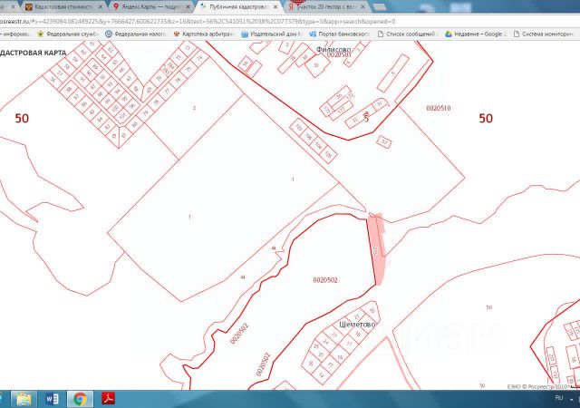Open the Недавние – Google Drive bookmark

point(475,34)
